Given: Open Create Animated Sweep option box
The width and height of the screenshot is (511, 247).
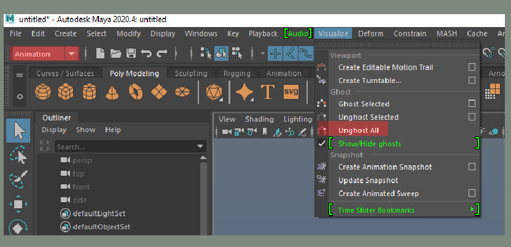Looking at the screenshot, I should [472, 193].
